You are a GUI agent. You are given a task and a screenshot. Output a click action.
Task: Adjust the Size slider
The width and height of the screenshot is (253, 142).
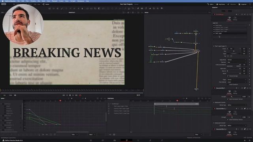coord(234,51)
